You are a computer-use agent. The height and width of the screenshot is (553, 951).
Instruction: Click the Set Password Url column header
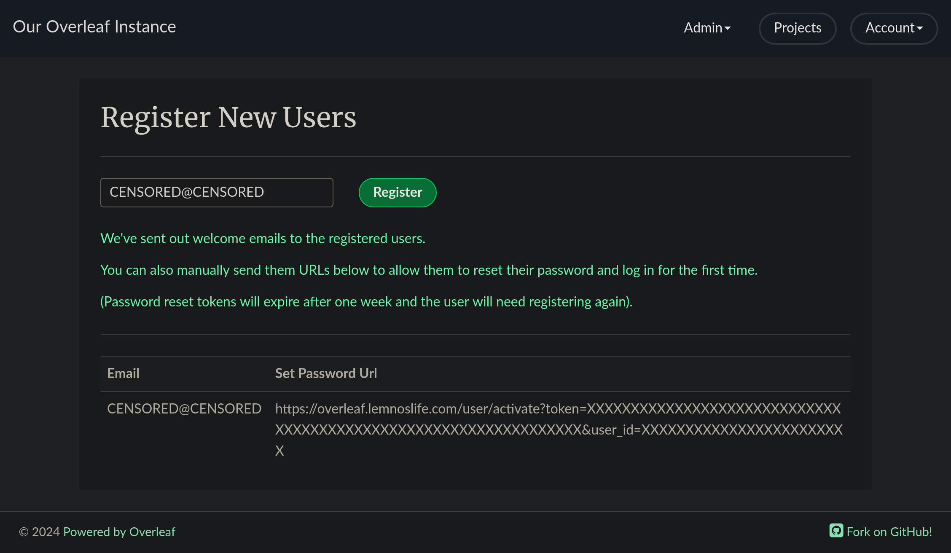click(326, 373)
